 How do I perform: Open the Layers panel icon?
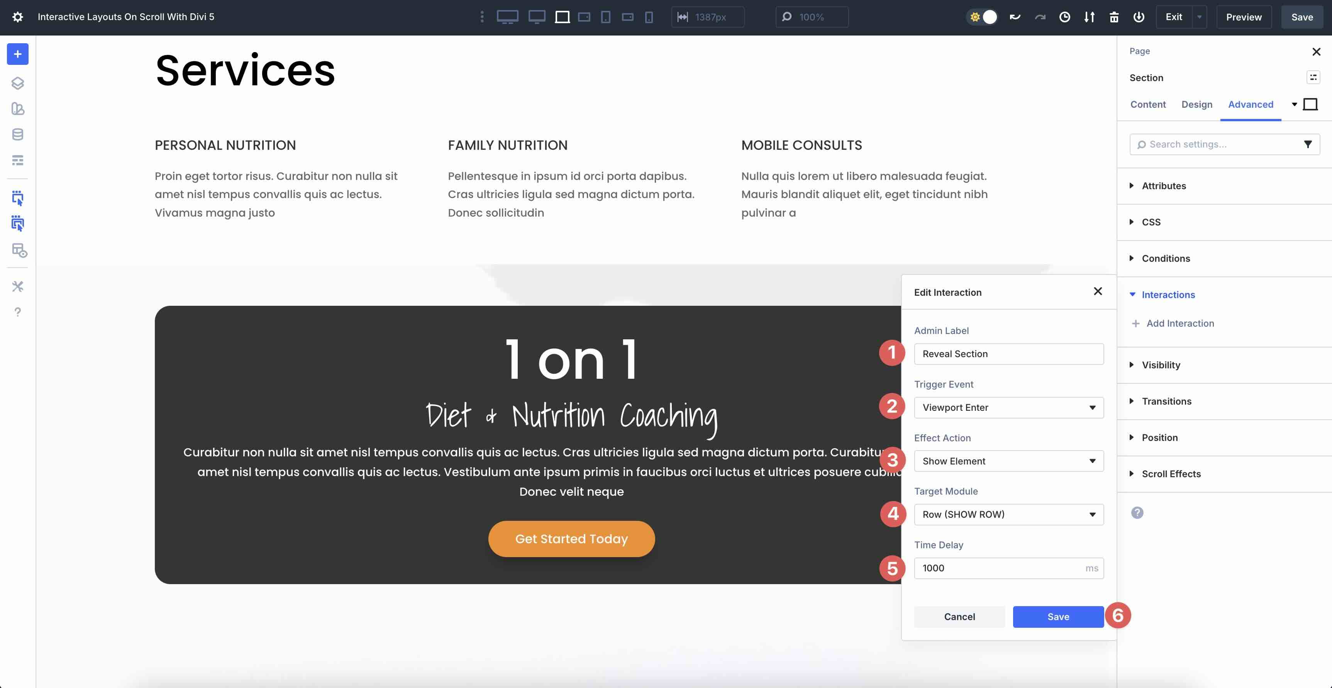point(18,83)
